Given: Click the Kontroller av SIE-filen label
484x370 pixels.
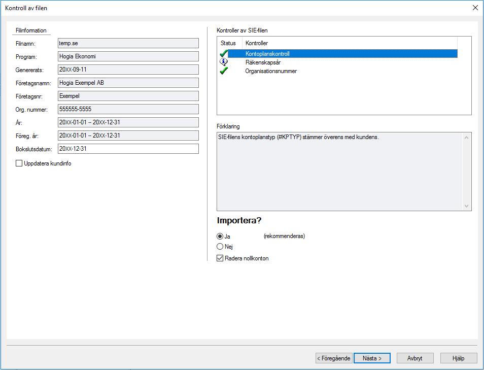Looking at the screenshot, I should [243, 30].
